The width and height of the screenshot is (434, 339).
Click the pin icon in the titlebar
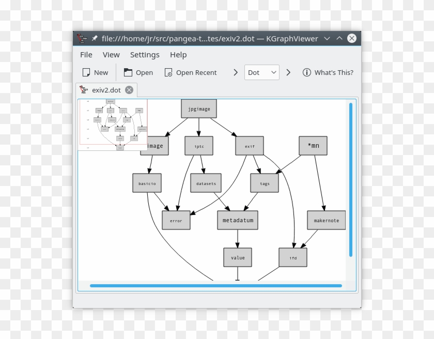click(94, 38)
